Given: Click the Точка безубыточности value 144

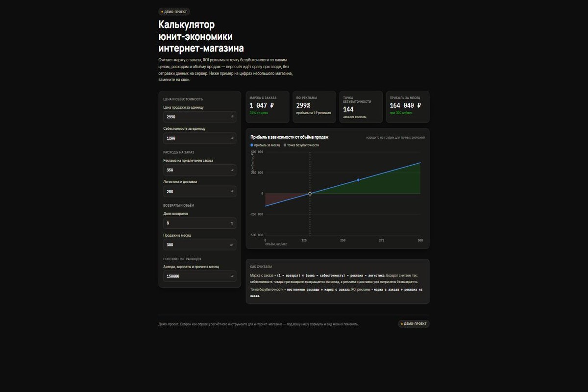Looking at the screenshot, I should 348,109.
